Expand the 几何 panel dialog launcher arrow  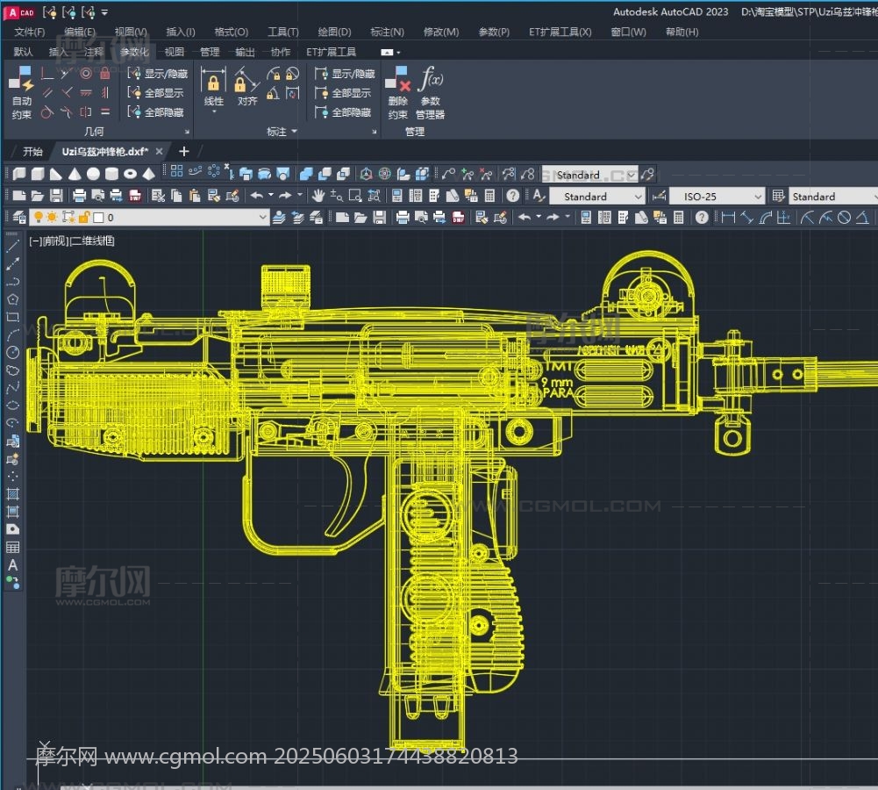point(187,133)
